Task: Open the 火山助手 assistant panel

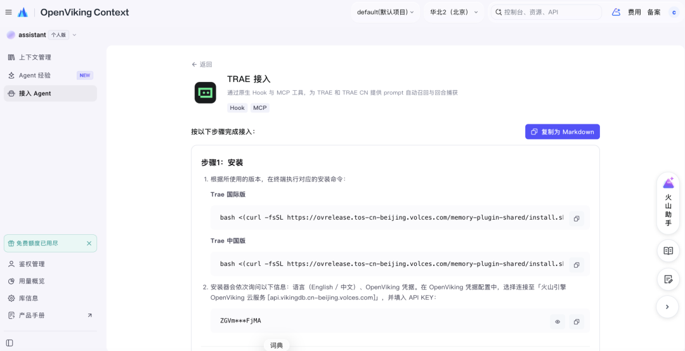Action: [668, 203]
